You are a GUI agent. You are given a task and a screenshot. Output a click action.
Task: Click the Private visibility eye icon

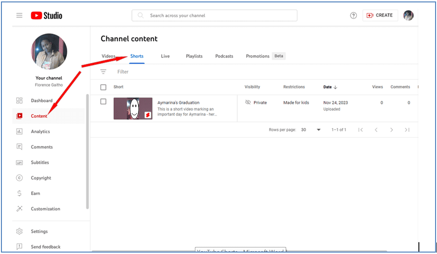click(248, 102)
